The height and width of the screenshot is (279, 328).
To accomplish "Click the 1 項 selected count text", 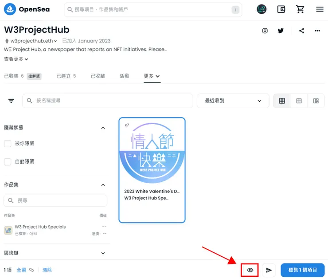I will click(x=8, y=270).
